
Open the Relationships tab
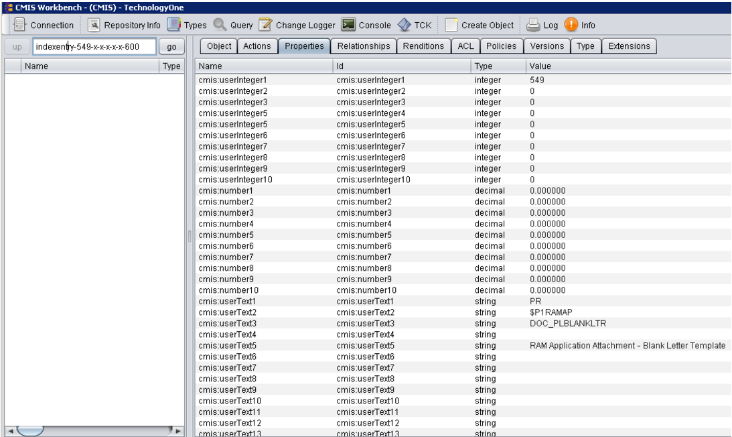(364, 46)
